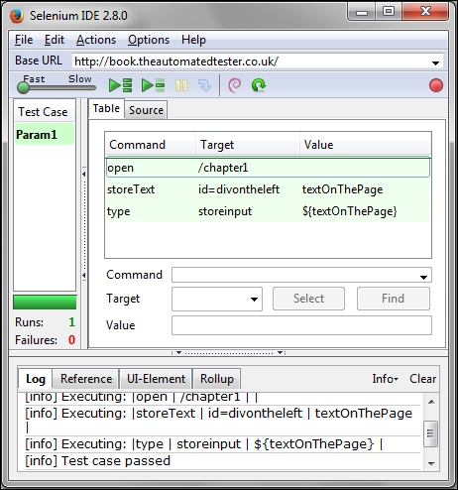Click the log scrollbar thumb

tap(430, 433)
